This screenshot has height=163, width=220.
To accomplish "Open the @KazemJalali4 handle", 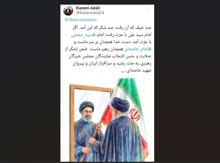I will click(x=90, y=13).
